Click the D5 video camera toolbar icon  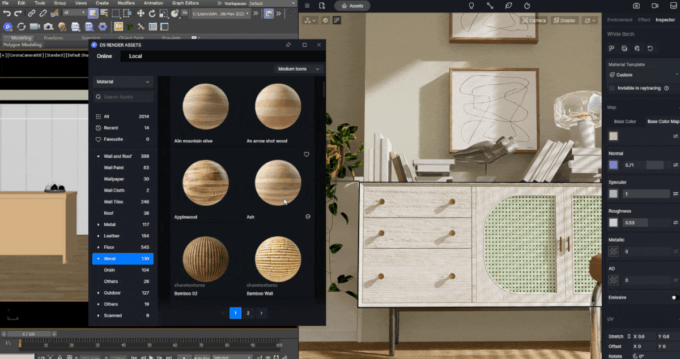(35, 27)
